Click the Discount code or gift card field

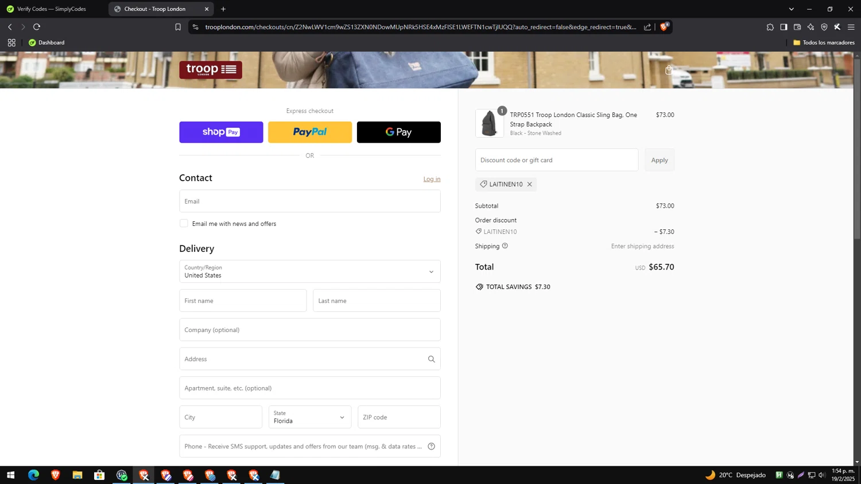coord(557,160)
